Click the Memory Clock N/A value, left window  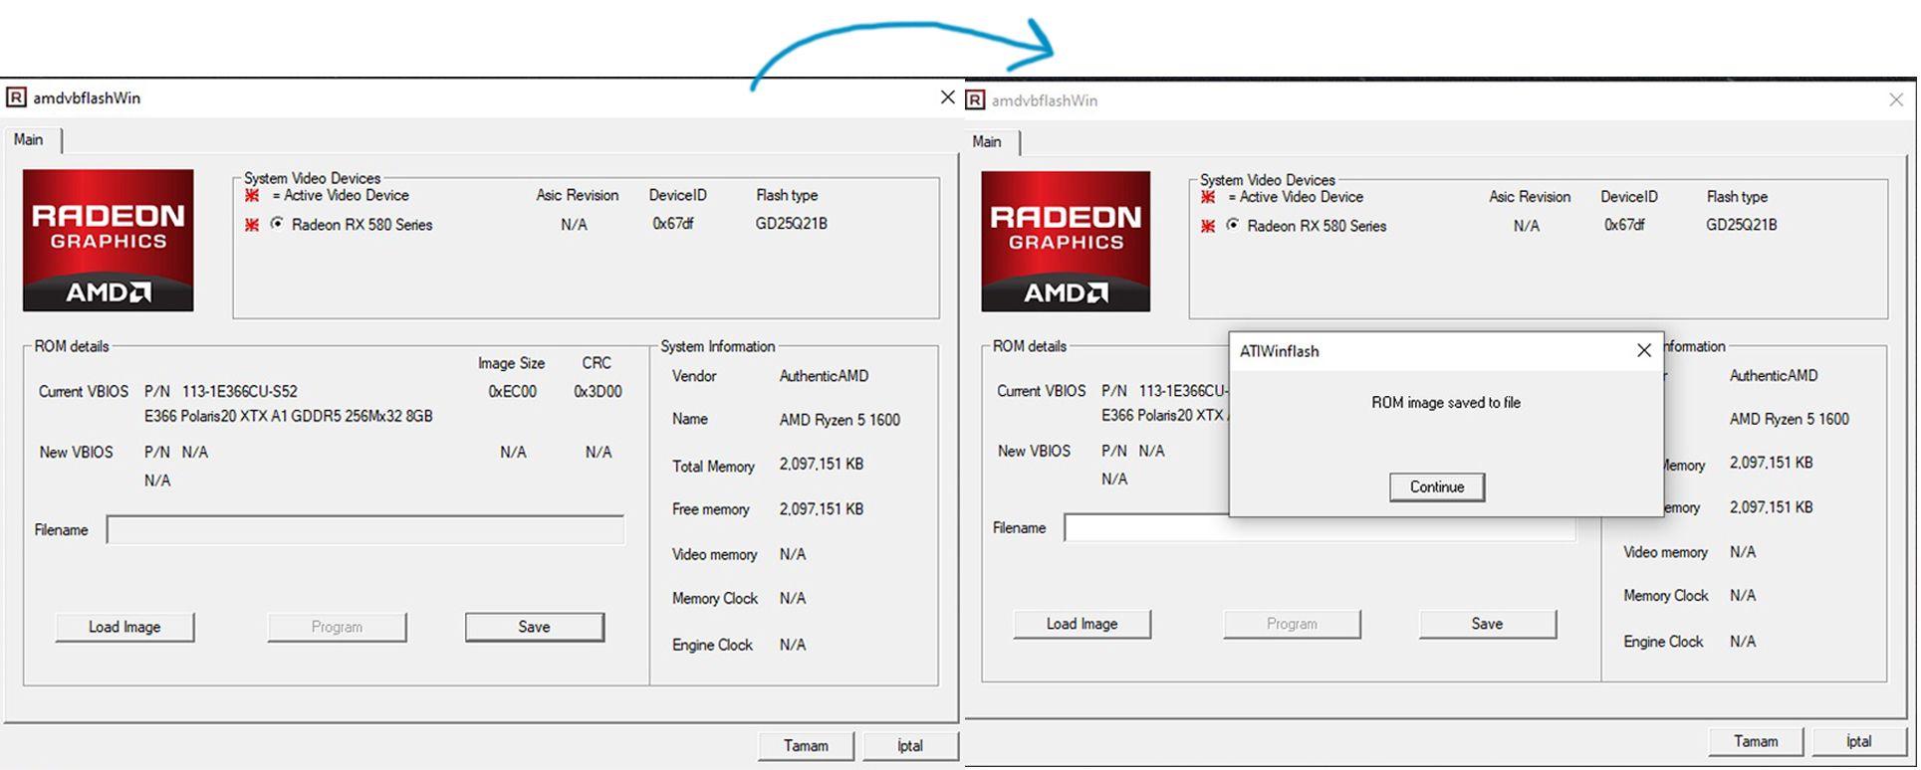point(793,599)
